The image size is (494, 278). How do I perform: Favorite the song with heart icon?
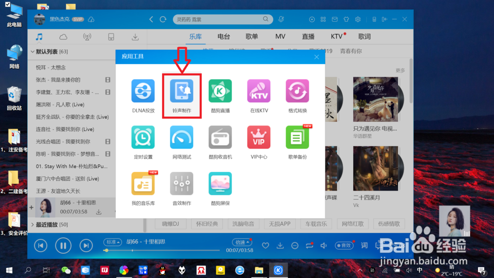pyautogui.click(x=266, y=245)
